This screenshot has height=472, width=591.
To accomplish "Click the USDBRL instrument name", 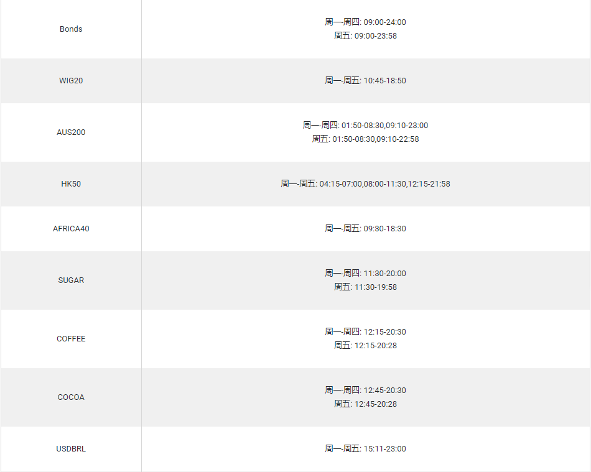I will [x=71, y=449].
